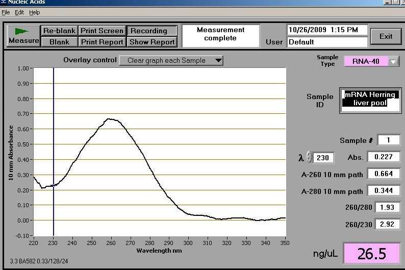405x270 pixels.
Task: Open the File menu
Action: [x=6, y=12]
